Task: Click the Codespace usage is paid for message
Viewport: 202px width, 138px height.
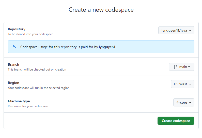Action: pos(69,47)
